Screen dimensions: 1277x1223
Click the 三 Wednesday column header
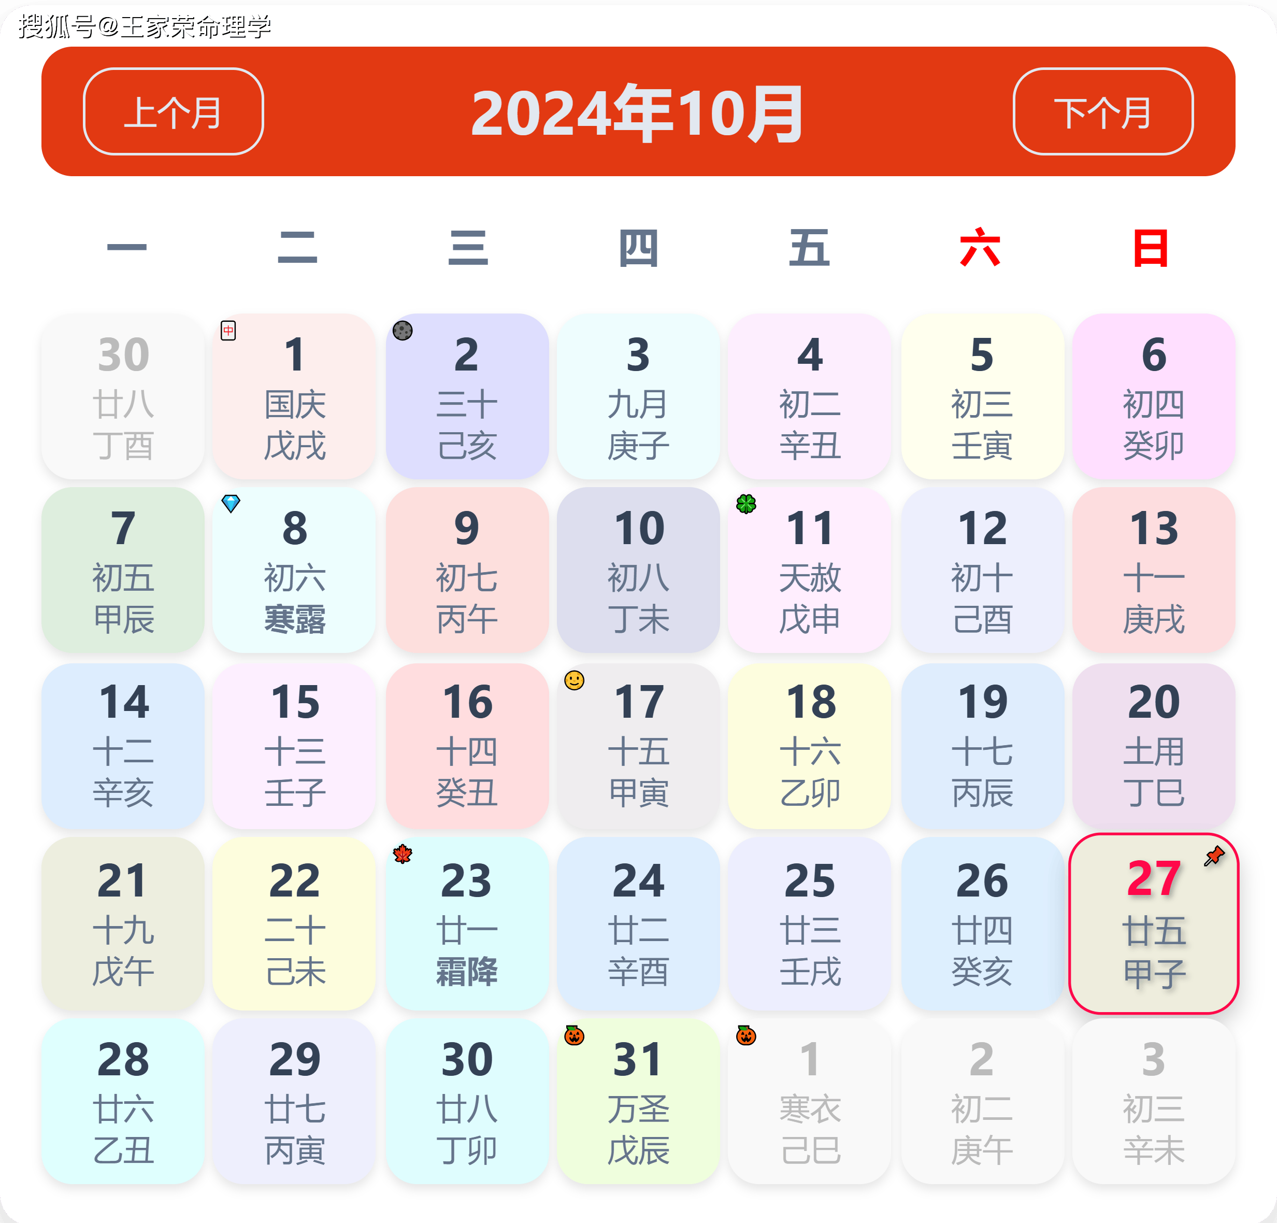point(468,247)
